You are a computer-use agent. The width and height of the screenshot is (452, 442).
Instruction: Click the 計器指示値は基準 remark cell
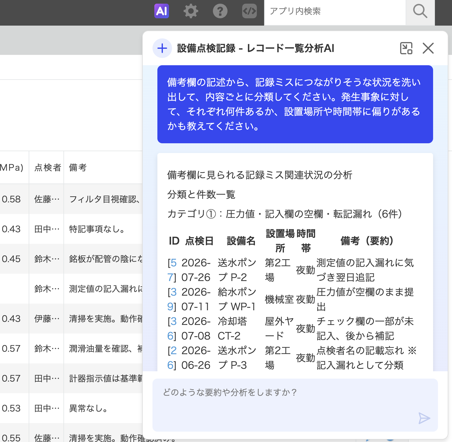tap(103, 378)
